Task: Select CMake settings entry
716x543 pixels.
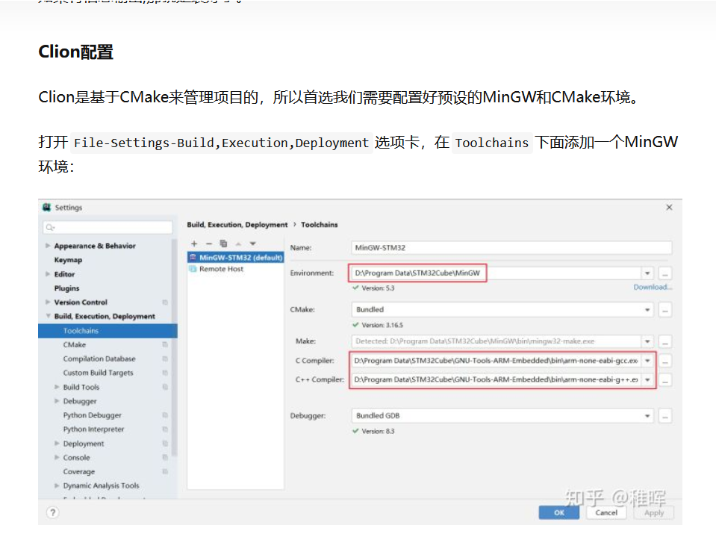Action: (x=75, y=345)
